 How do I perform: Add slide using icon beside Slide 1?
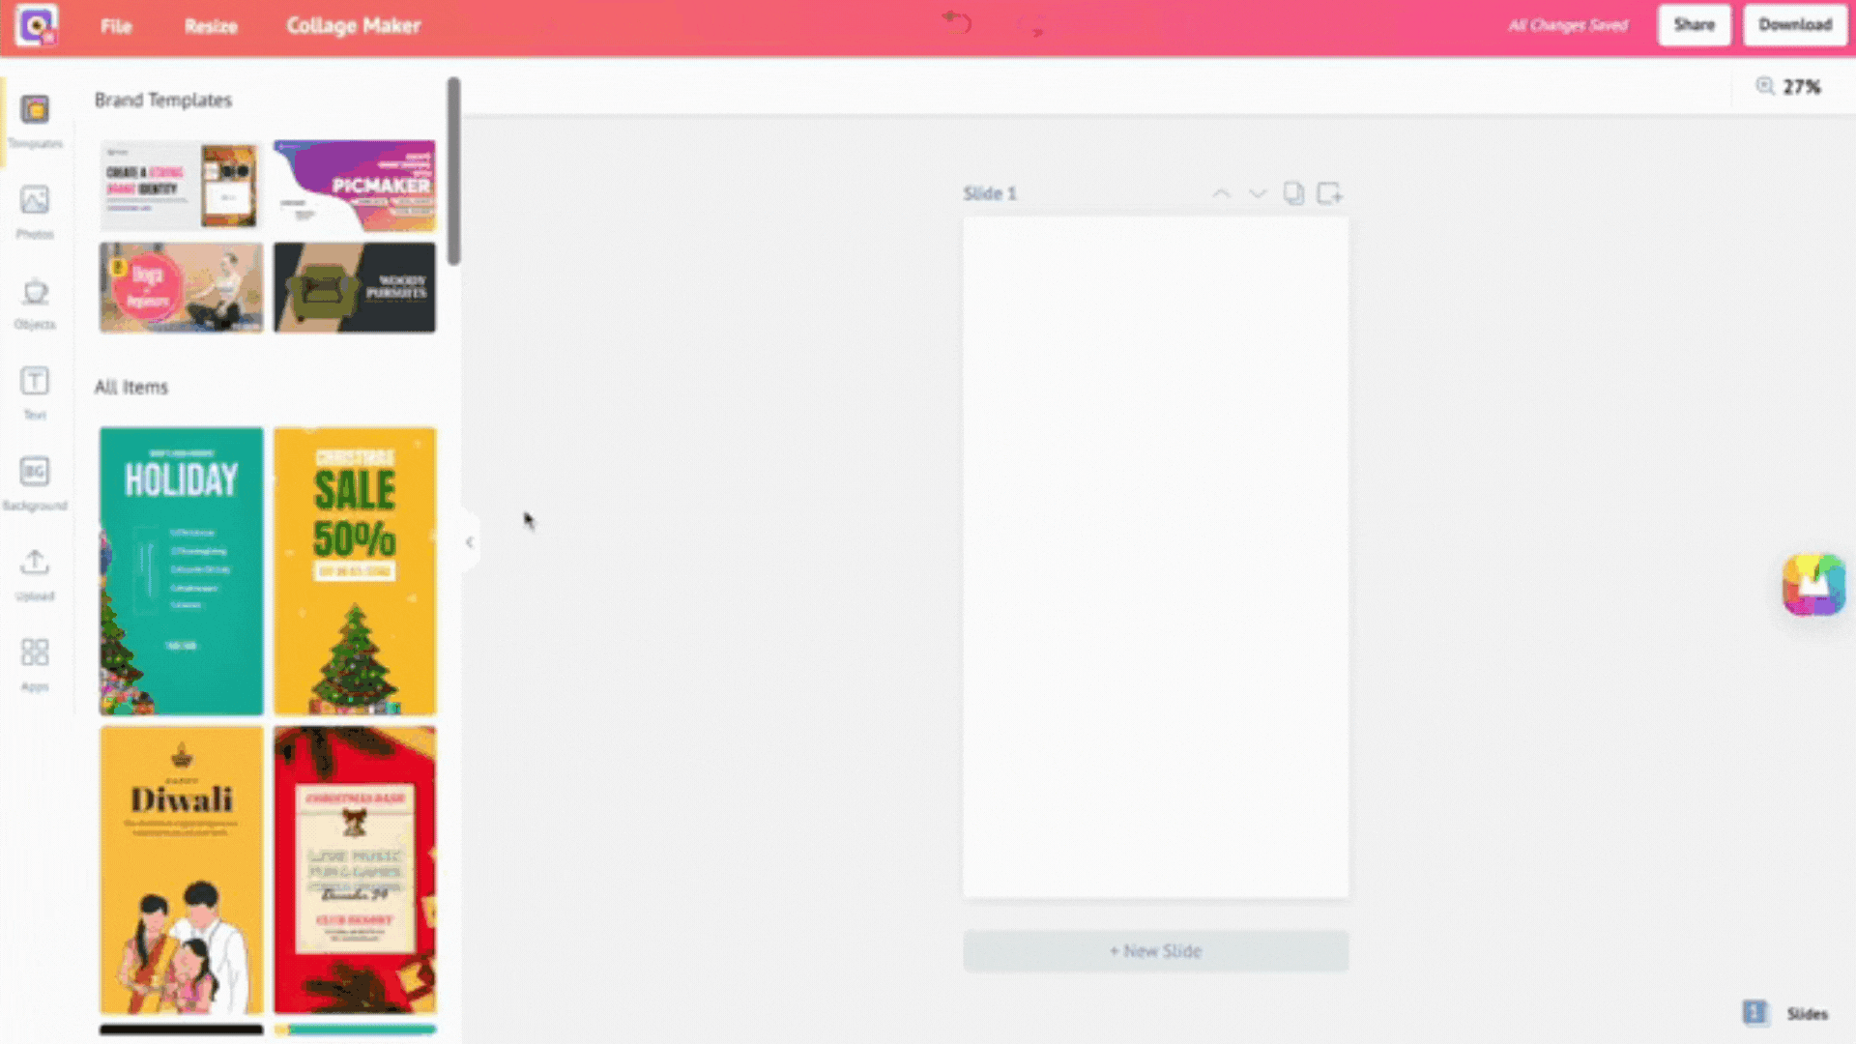coord(1330,193)
